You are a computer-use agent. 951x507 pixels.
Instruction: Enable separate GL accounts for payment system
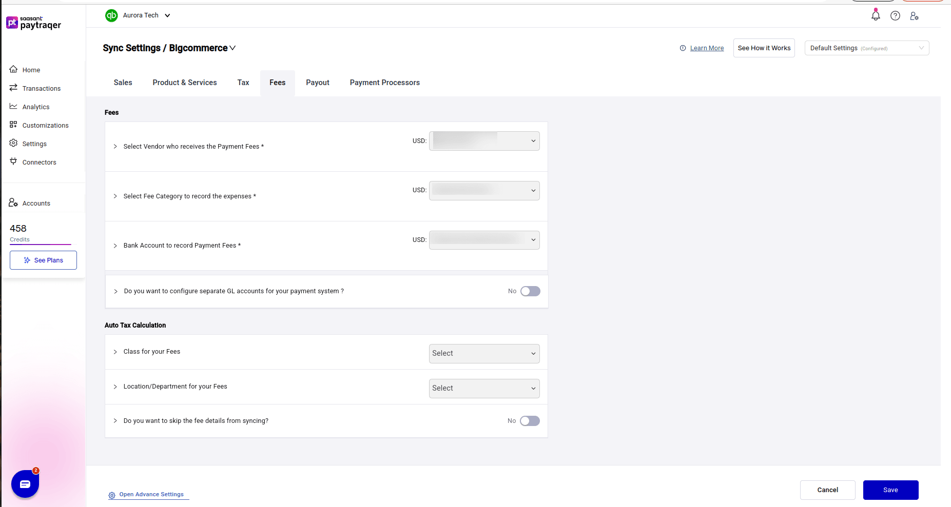click(530, 291)
